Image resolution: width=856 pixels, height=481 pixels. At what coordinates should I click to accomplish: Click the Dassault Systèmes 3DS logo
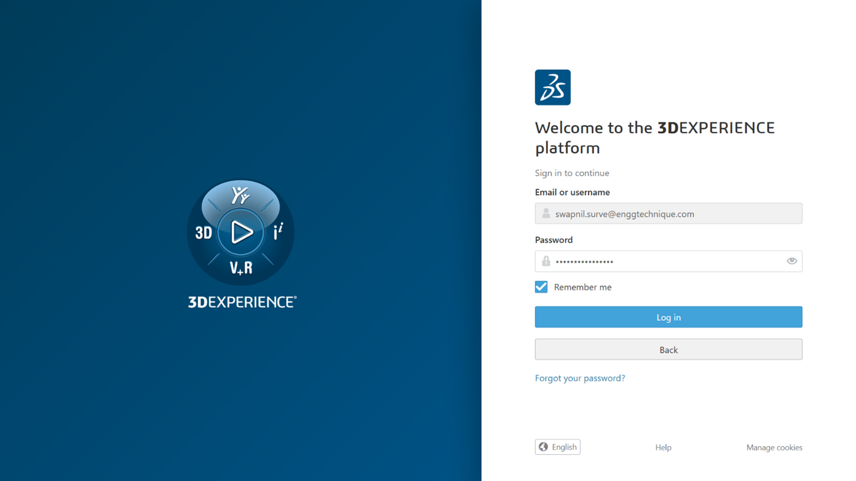pos(552,87)
